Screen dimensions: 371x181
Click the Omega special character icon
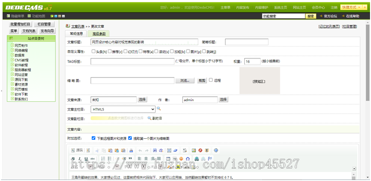(188, 159)
